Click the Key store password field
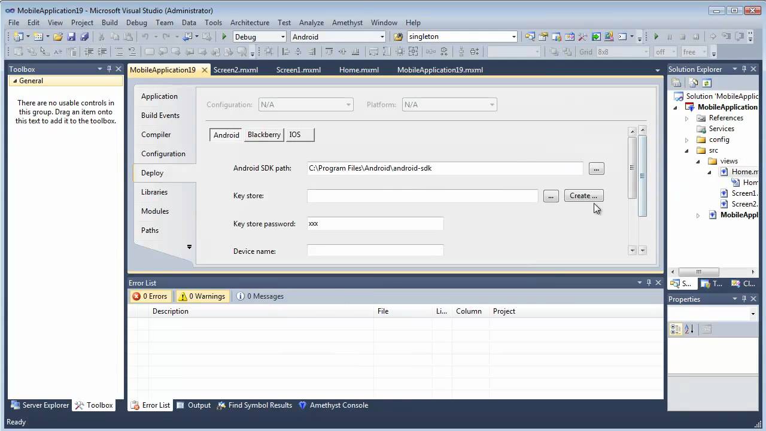Image resolution: width=766 pixels, height=431 pixels. [375, 223]
